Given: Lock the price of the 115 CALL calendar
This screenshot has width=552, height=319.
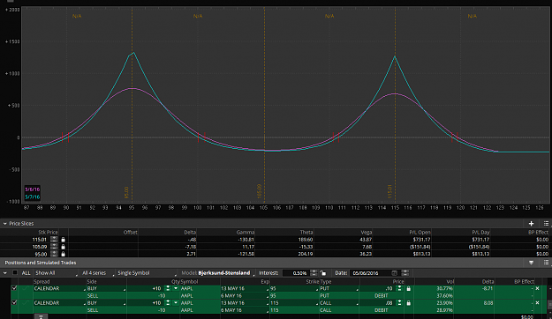Looking at the screenshot, I should coord(408,303).
